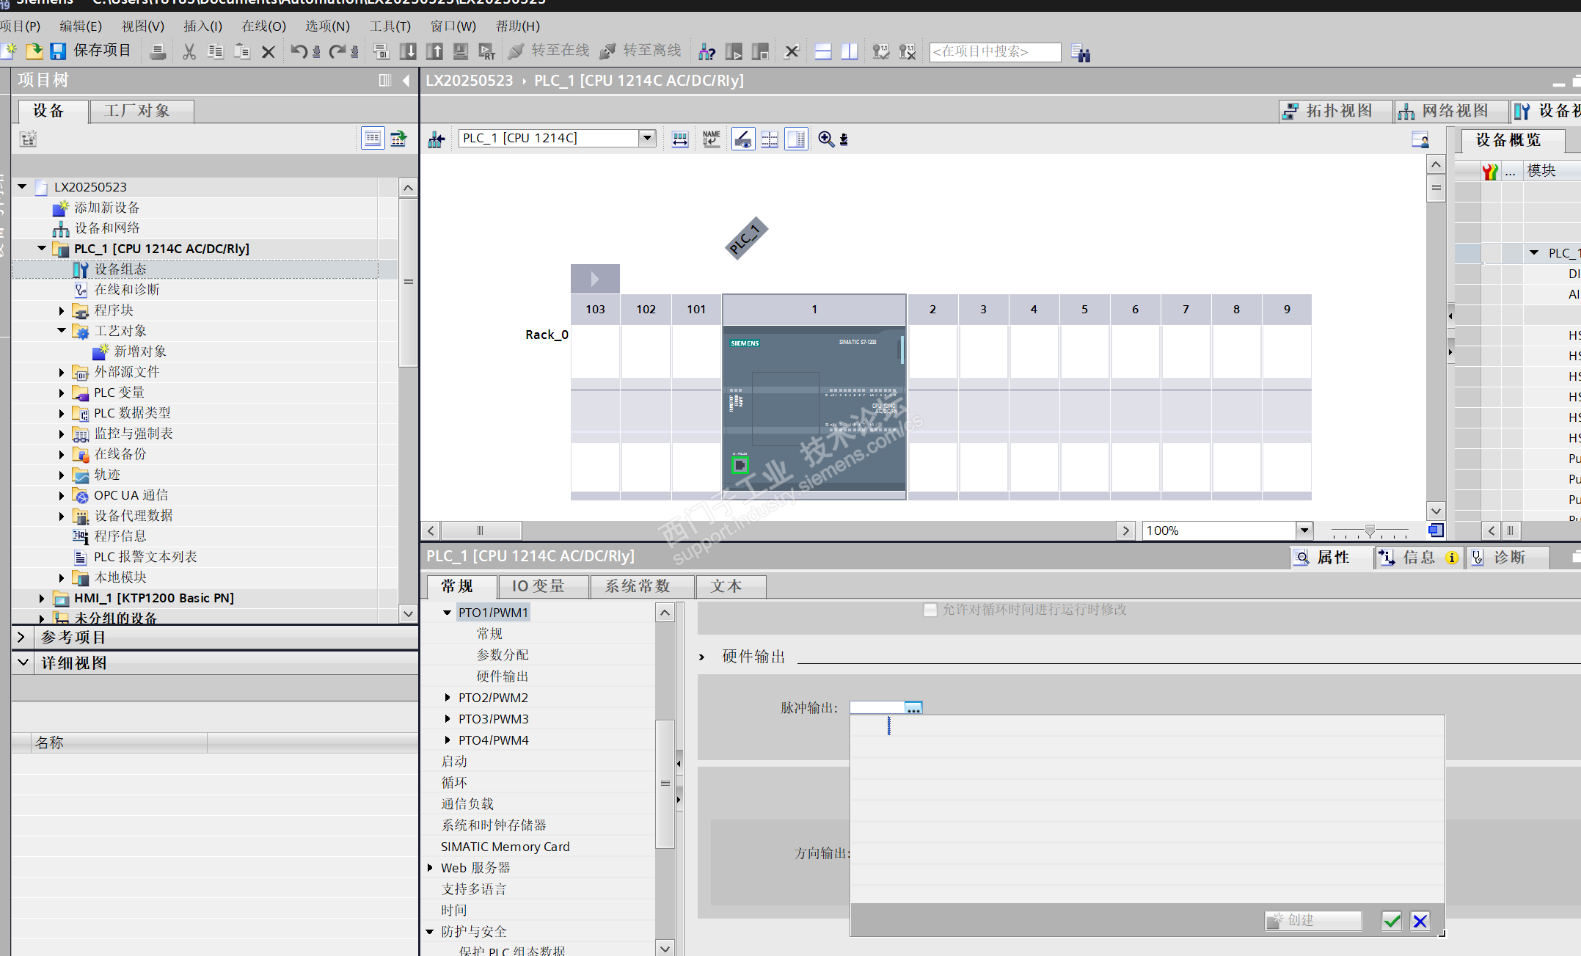
Task: Click the project search input field
Action: (x=994, y=51)
